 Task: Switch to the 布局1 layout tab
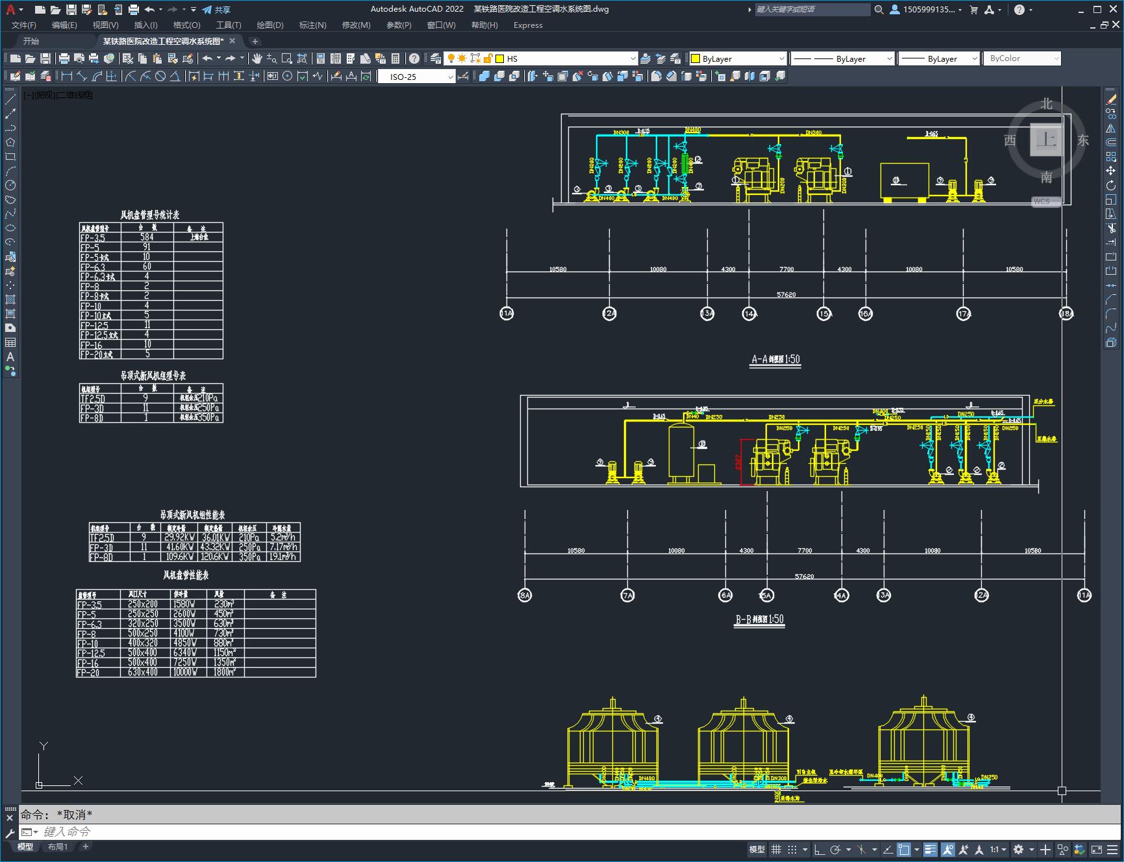(58, 846)
